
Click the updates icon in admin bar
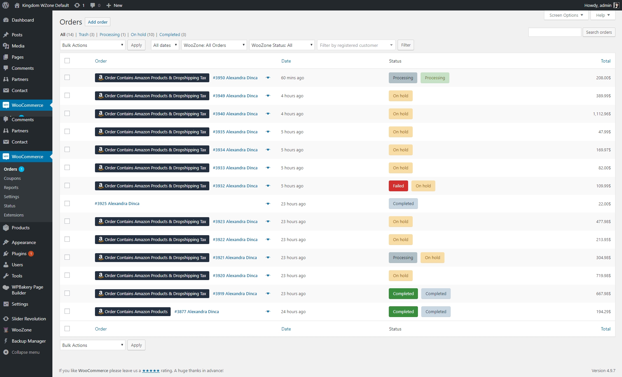tap(77, 5)
